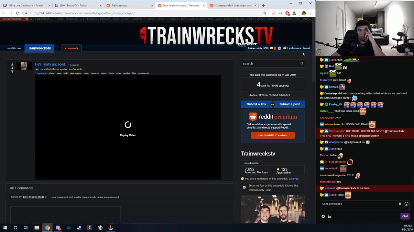Click the Chat send button

(405, 217)
